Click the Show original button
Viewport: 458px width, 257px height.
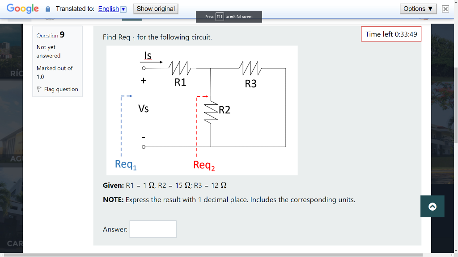click(x=155, y=8)
